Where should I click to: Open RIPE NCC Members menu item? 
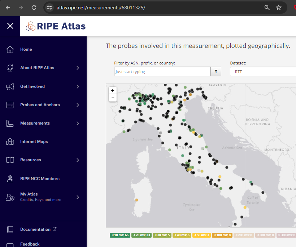pos(40,179)
